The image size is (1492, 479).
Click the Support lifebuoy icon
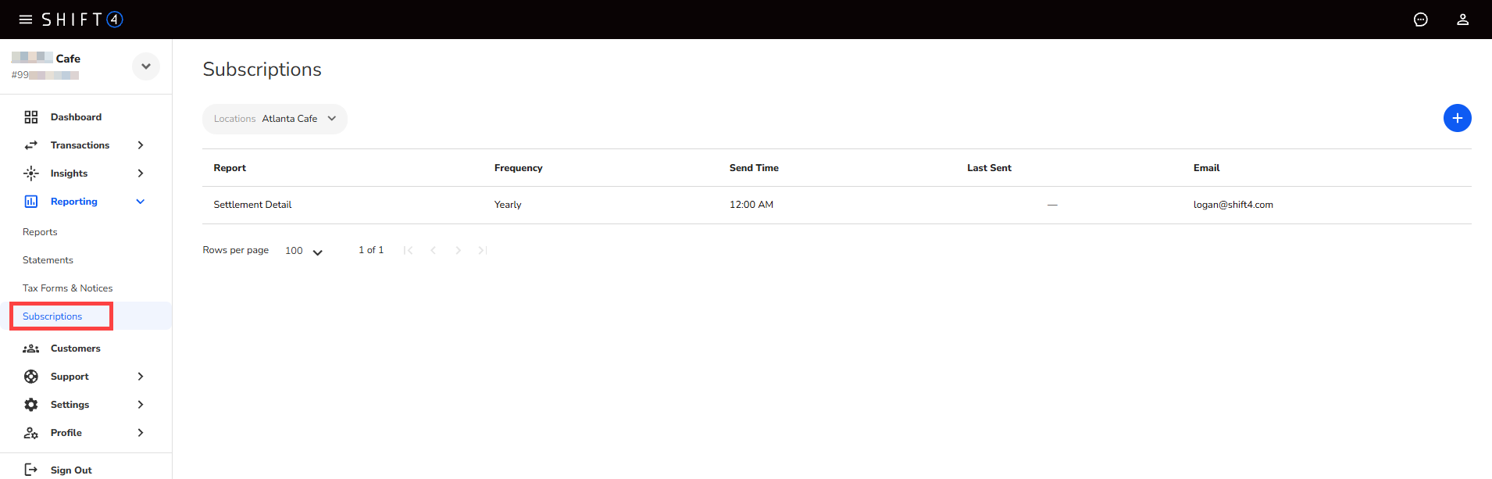31,377
